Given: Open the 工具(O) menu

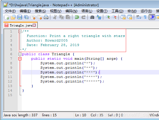Looking at the screenshot, I should pyautogui.click(x=118, y=11).
